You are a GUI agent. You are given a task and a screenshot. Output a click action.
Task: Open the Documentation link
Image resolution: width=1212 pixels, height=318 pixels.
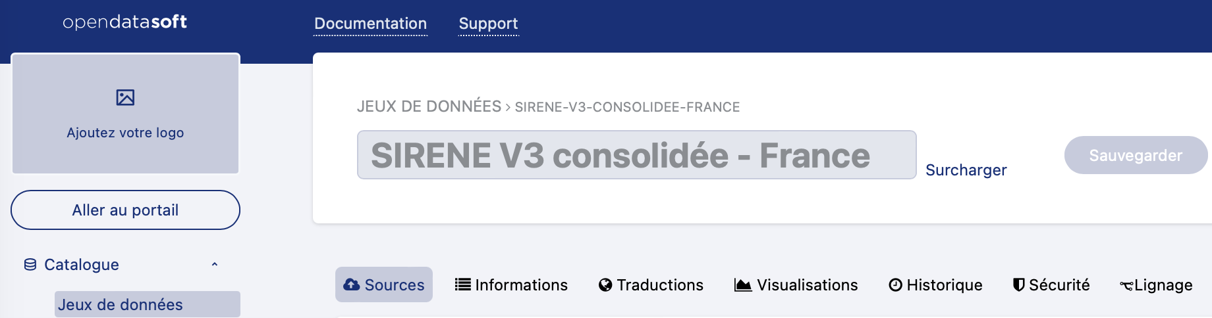pyautogui.click(x=370, y=24)
